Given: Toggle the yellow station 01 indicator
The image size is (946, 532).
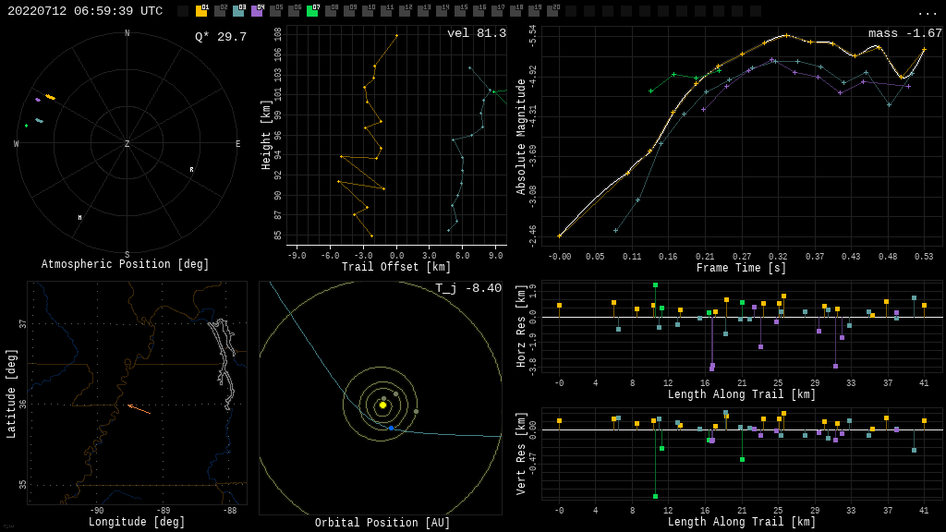Looking at the screenshot, I should (x=201, y=11).
